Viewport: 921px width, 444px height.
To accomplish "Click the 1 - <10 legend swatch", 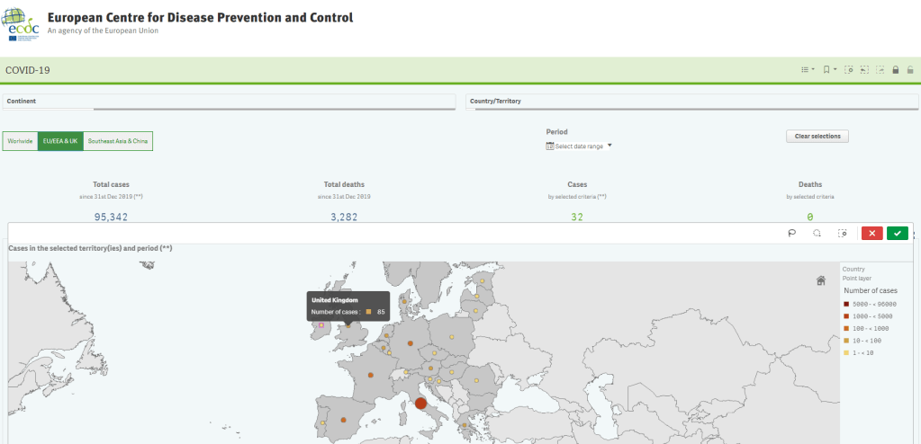I will pos(845,353).
